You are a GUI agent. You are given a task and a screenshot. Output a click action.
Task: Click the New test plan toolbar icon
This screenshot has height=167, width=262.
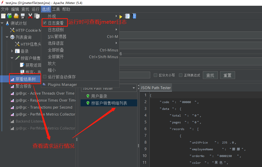point(3,16)
